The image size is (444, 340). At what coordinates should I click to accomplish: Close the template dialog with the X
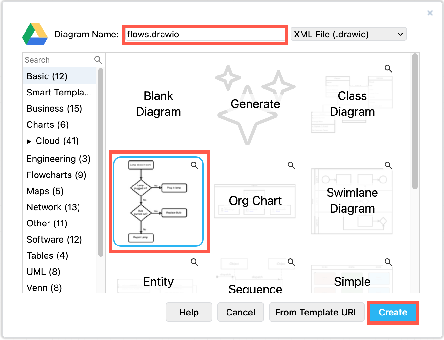pos(430,13)
